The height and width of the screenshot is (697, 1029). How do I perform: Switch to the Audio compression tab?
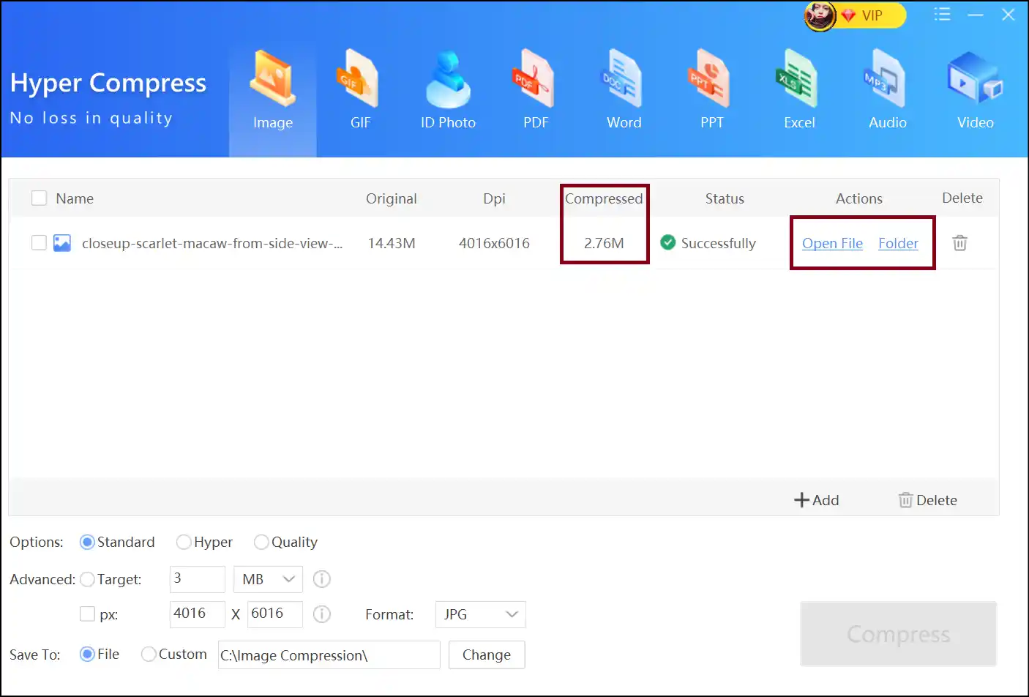887,92
